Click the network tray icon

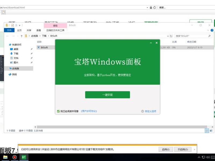click(x=204, y=157)
